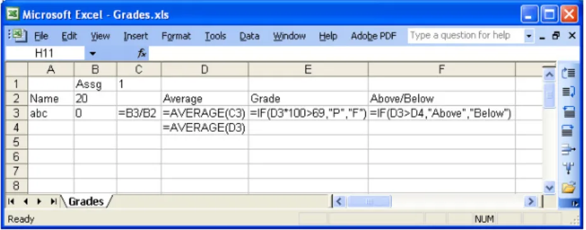Select column D header
The image size is (586, 230).
(x=205, y=69)
